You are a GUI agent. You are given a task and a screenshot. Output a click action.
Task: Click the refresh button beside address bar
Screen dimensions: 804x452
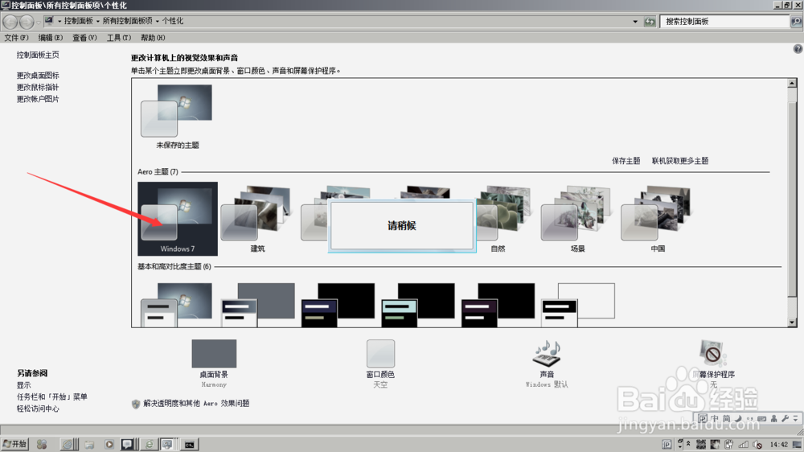click(650, 22)
